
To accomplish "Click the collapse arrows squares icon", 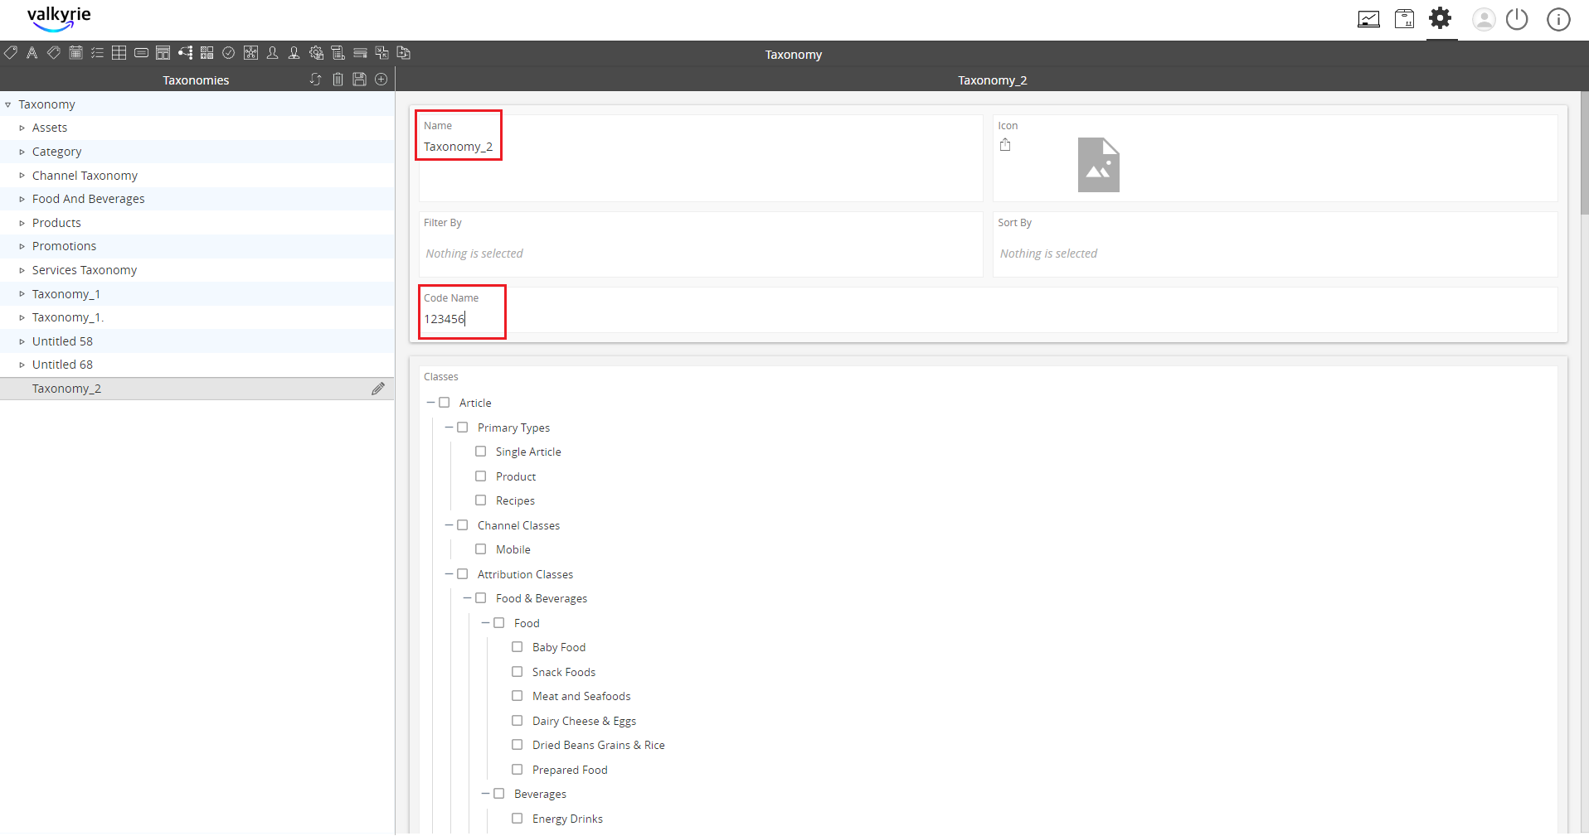I will click(381, 53).
